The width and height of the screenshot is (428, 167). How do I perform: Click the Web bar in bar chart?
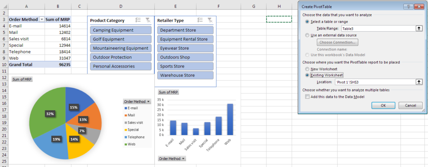click(x=230, y=119)
